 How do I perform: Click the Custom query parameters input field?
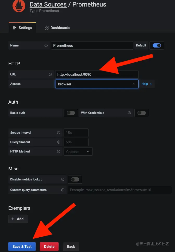(120, 190)
